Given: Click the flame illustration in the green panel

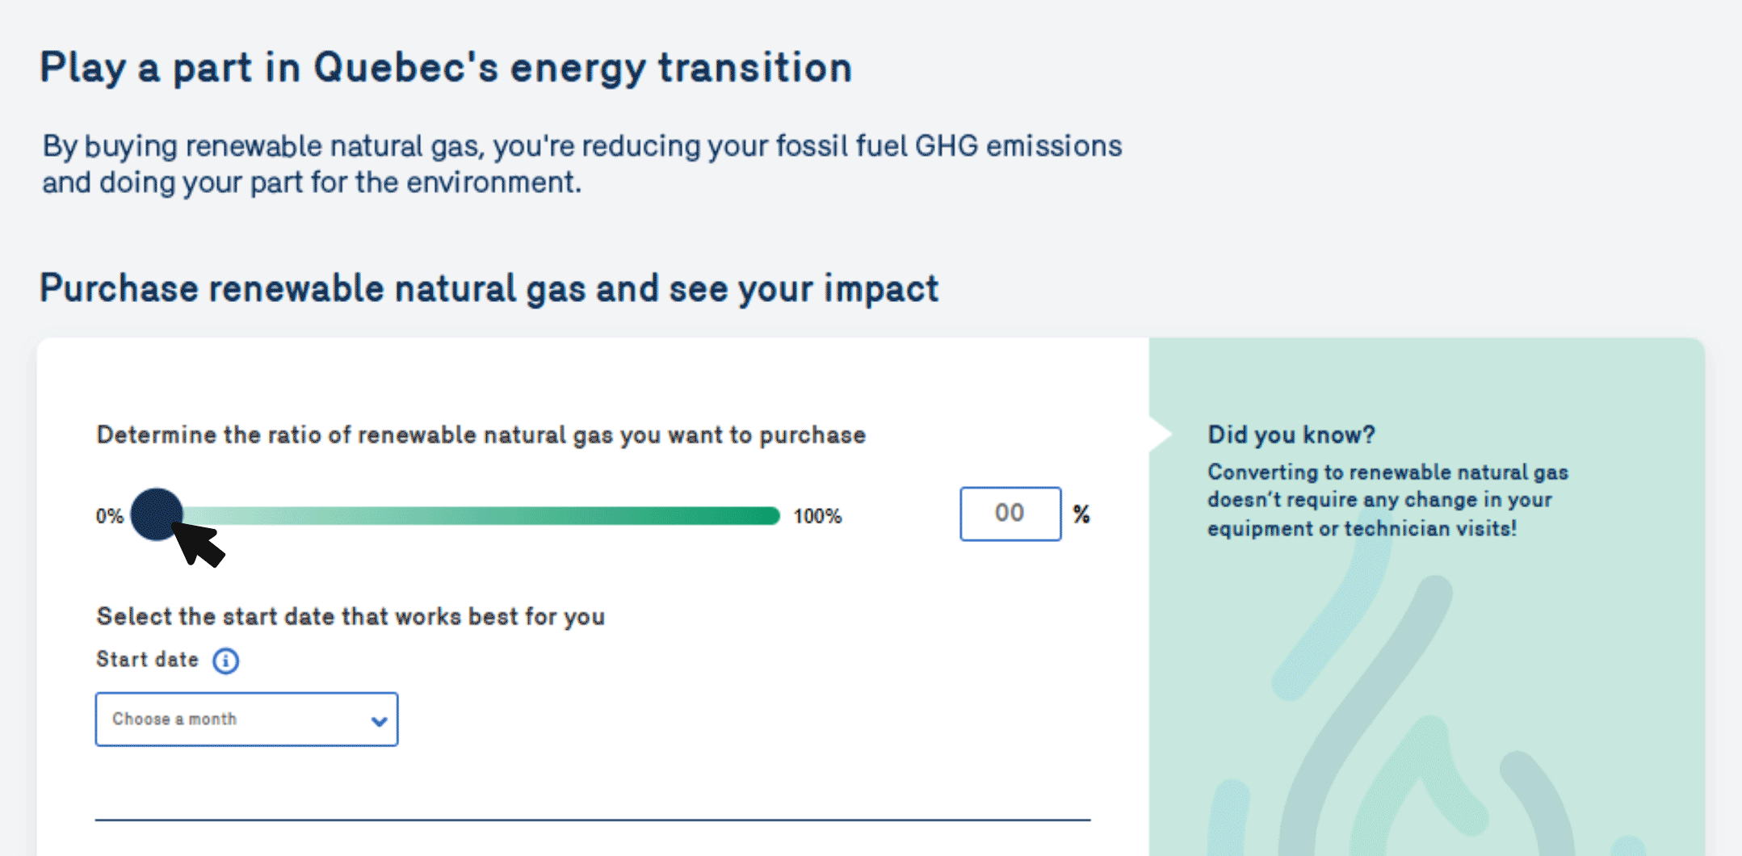Looking at the screenshot, I should coord(1405,727).
